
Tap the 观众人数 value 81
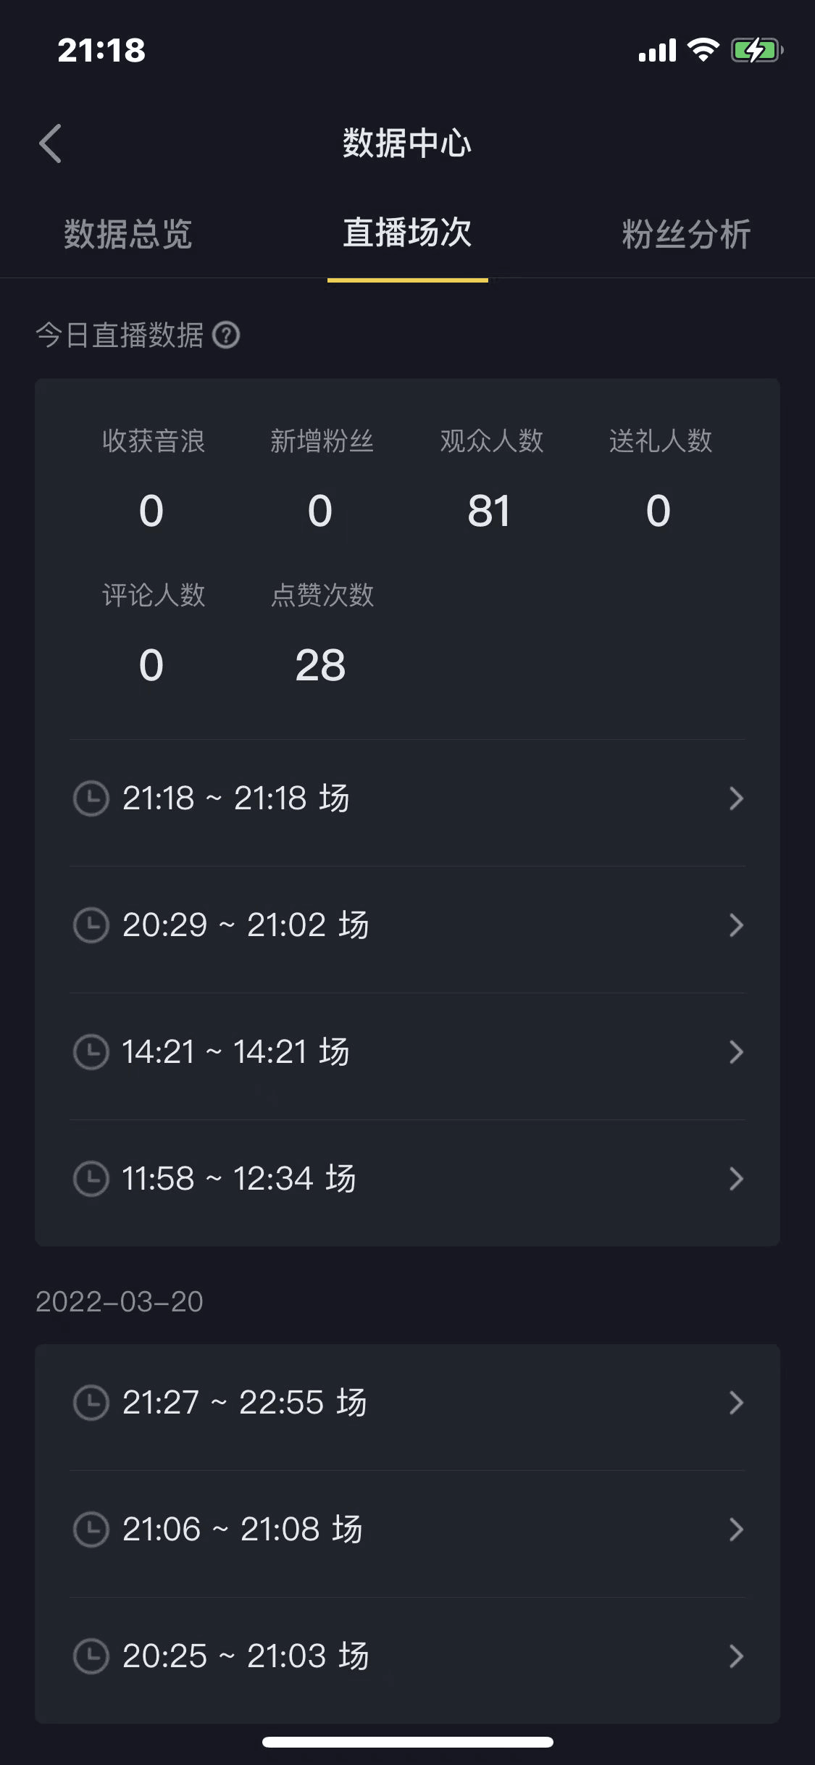[x=490, y=511]
